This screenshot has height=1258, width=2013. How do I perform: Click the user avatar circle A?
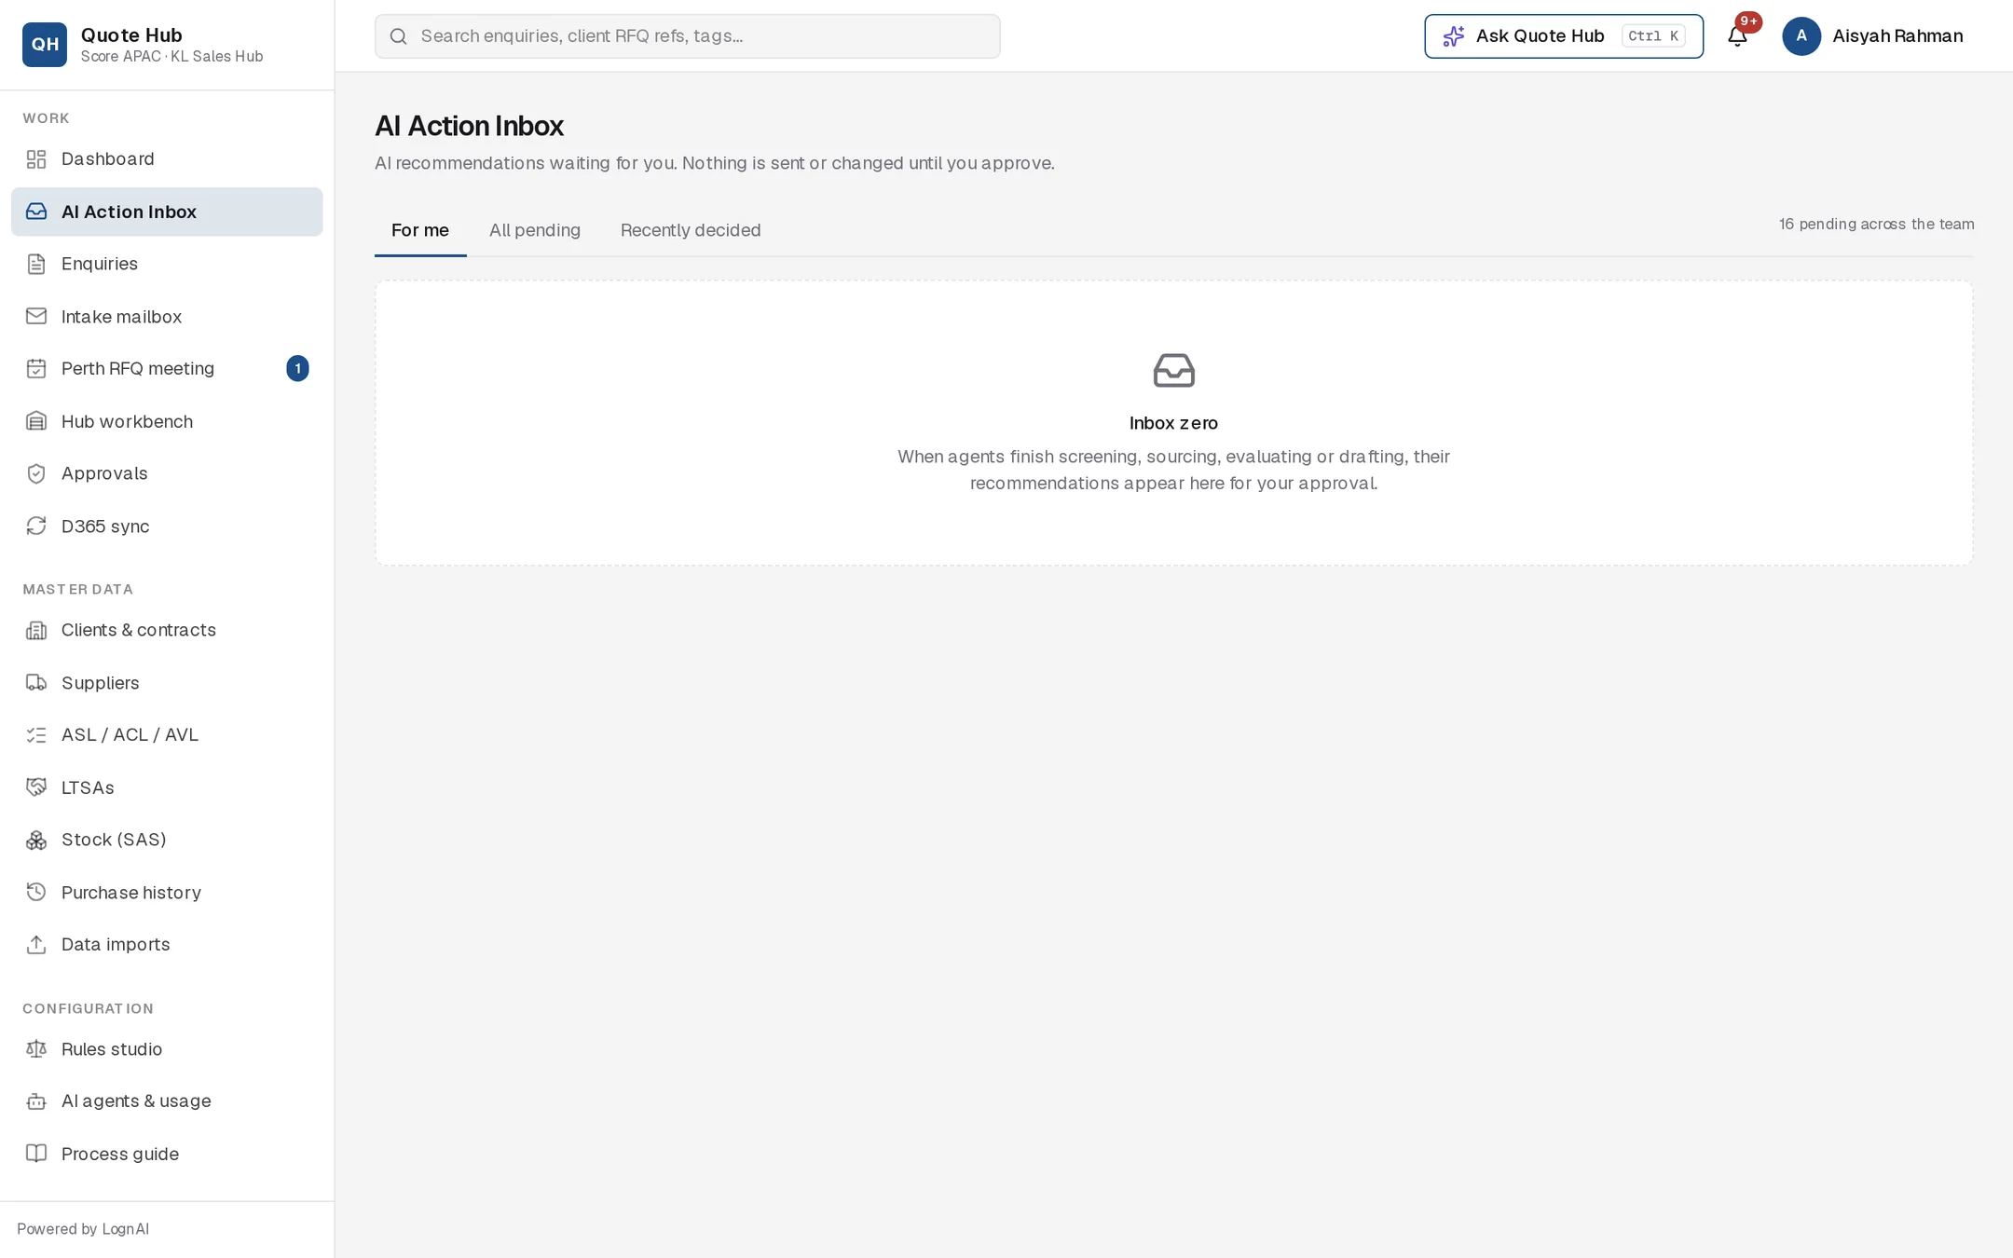[x=1801, y=36]
